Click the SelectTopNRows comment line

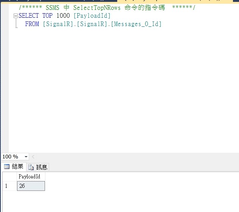coord(107,8)
